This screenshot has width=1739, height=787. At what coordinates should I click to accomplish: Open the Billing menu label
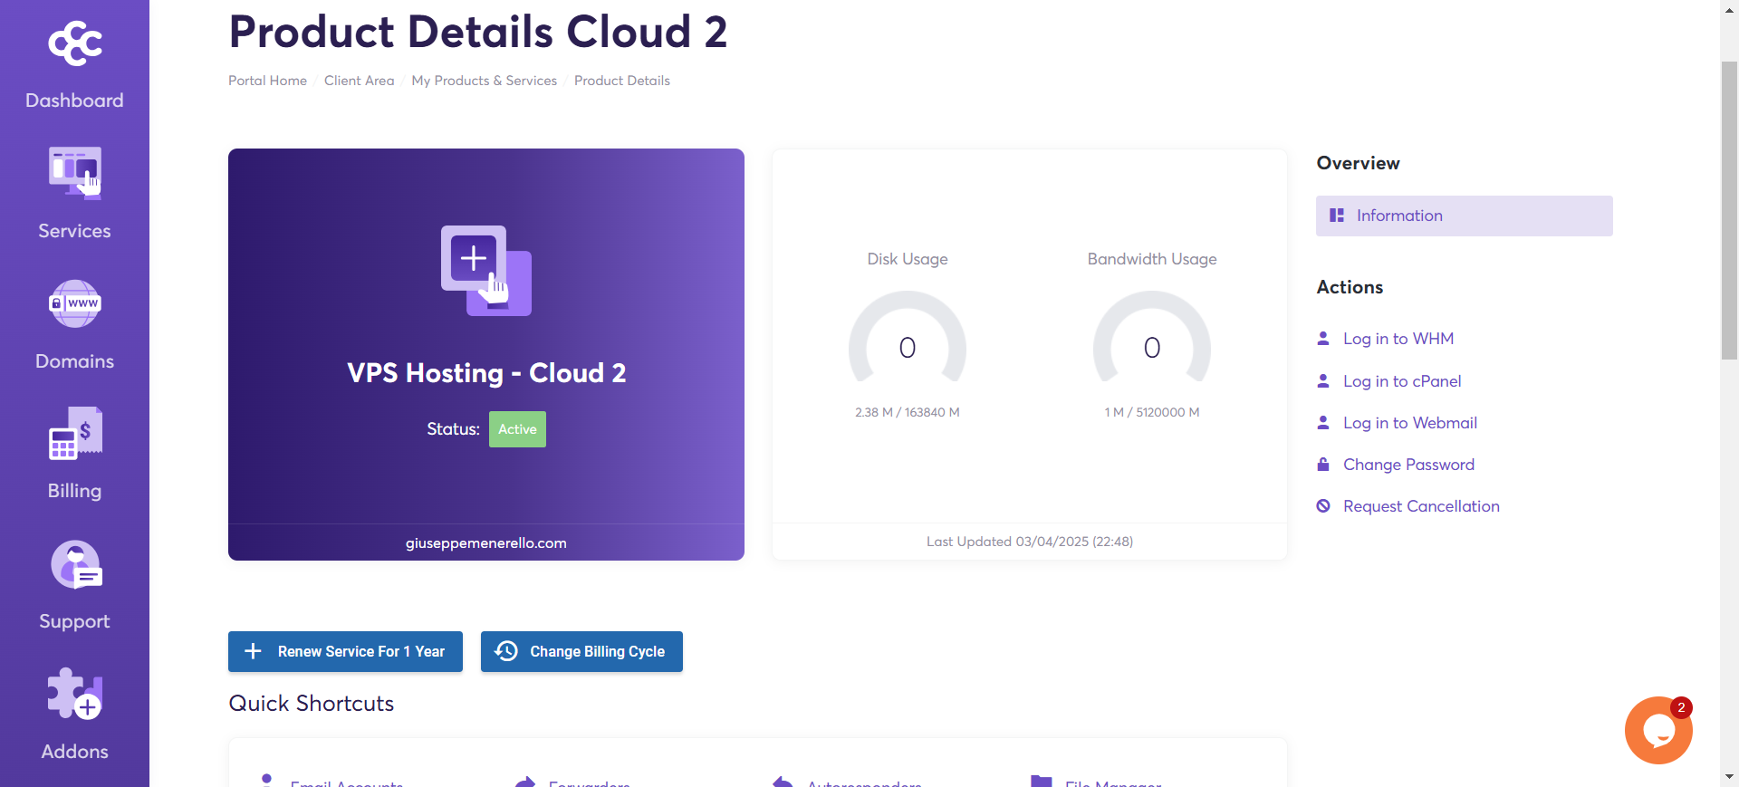[74, 491]
